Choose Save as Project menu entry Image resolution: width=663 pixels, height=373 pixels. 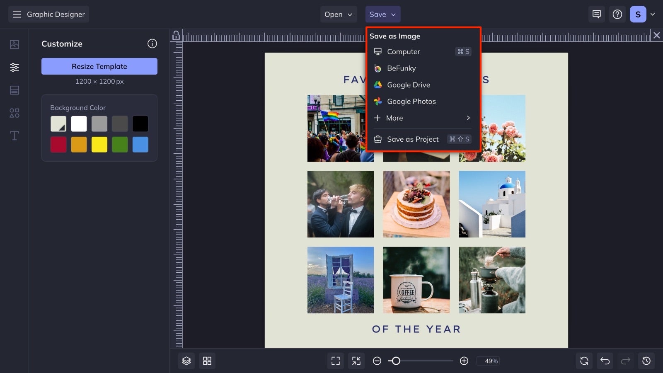(x=413, y=139)
